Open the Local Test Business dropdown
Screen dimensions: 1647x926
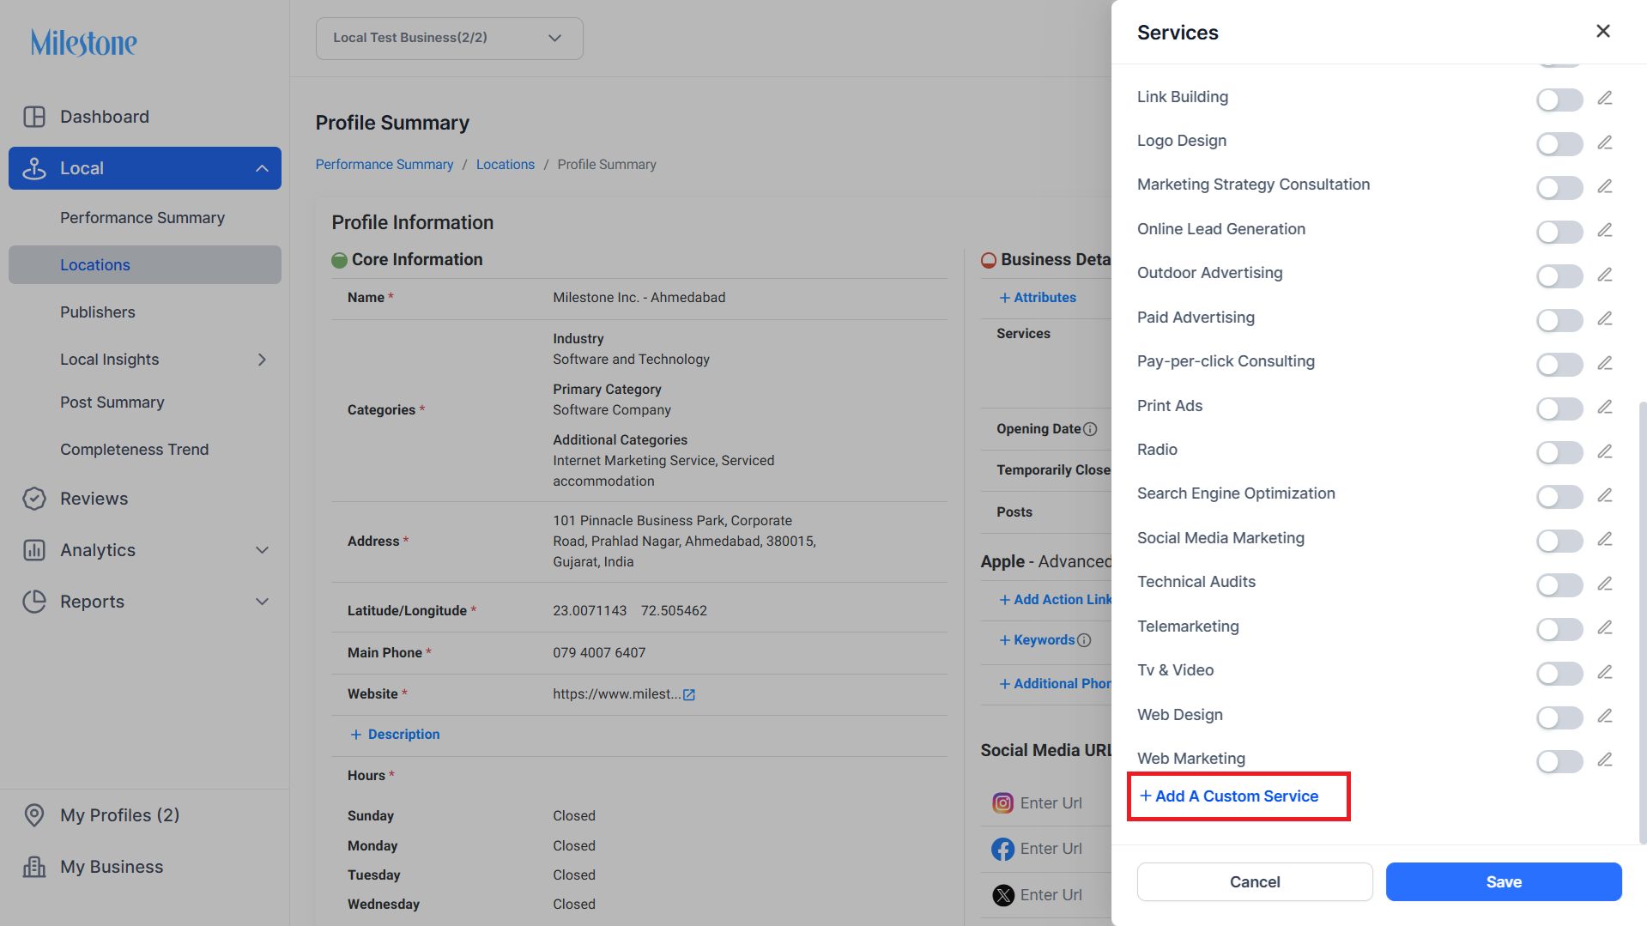[x=449, y=39]
